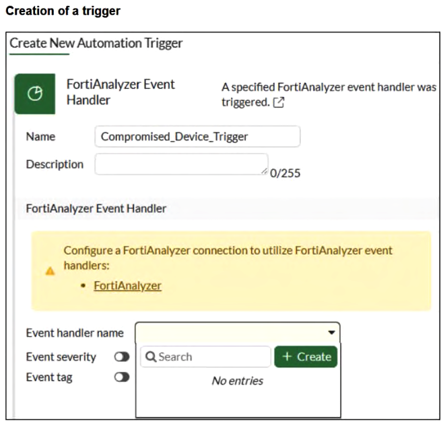Turn on the Event tag toggle

click(x=122, y=378)
